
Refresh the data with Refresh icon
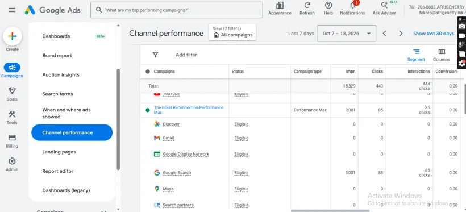tap(307, 5)
